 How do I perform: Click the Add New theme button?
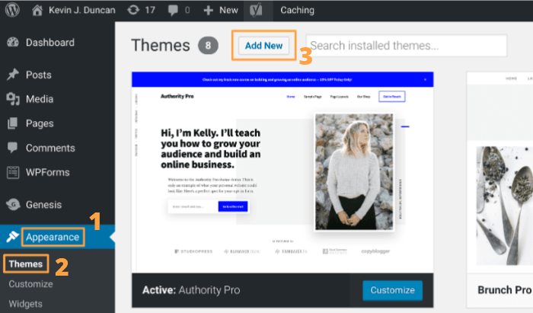click(x=263, y=46)
